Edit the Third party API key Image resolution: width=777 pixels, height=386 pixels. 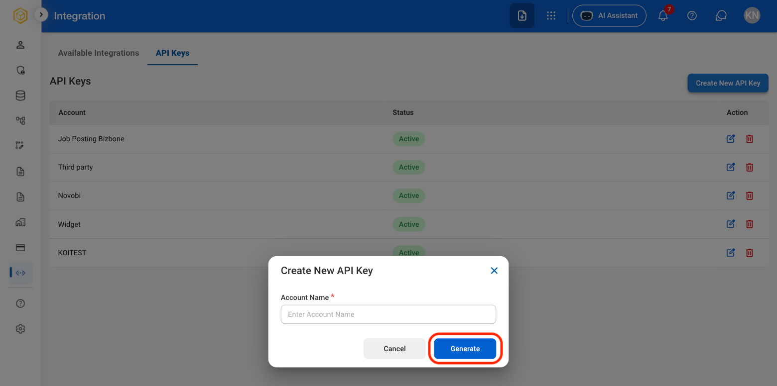point(731,167)
